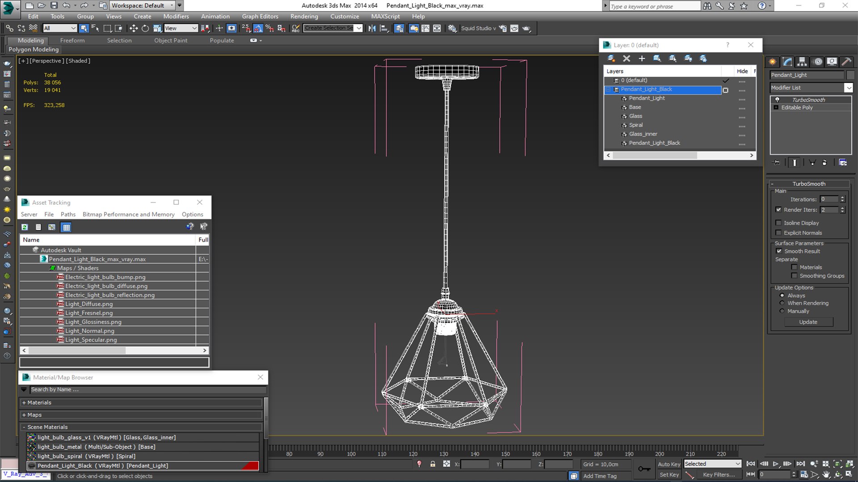
Task: Enable Isoline Display
Action: pyautogui.click(x=778, y=223)
